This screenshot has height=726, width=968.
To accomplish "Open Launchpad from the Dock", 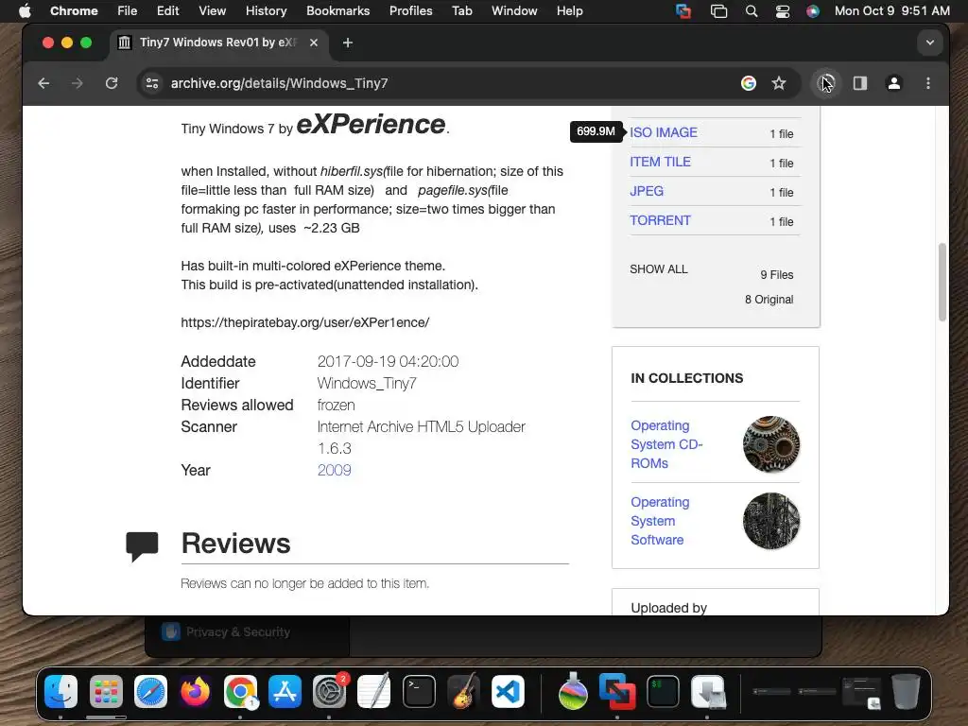I will point(106,691).
